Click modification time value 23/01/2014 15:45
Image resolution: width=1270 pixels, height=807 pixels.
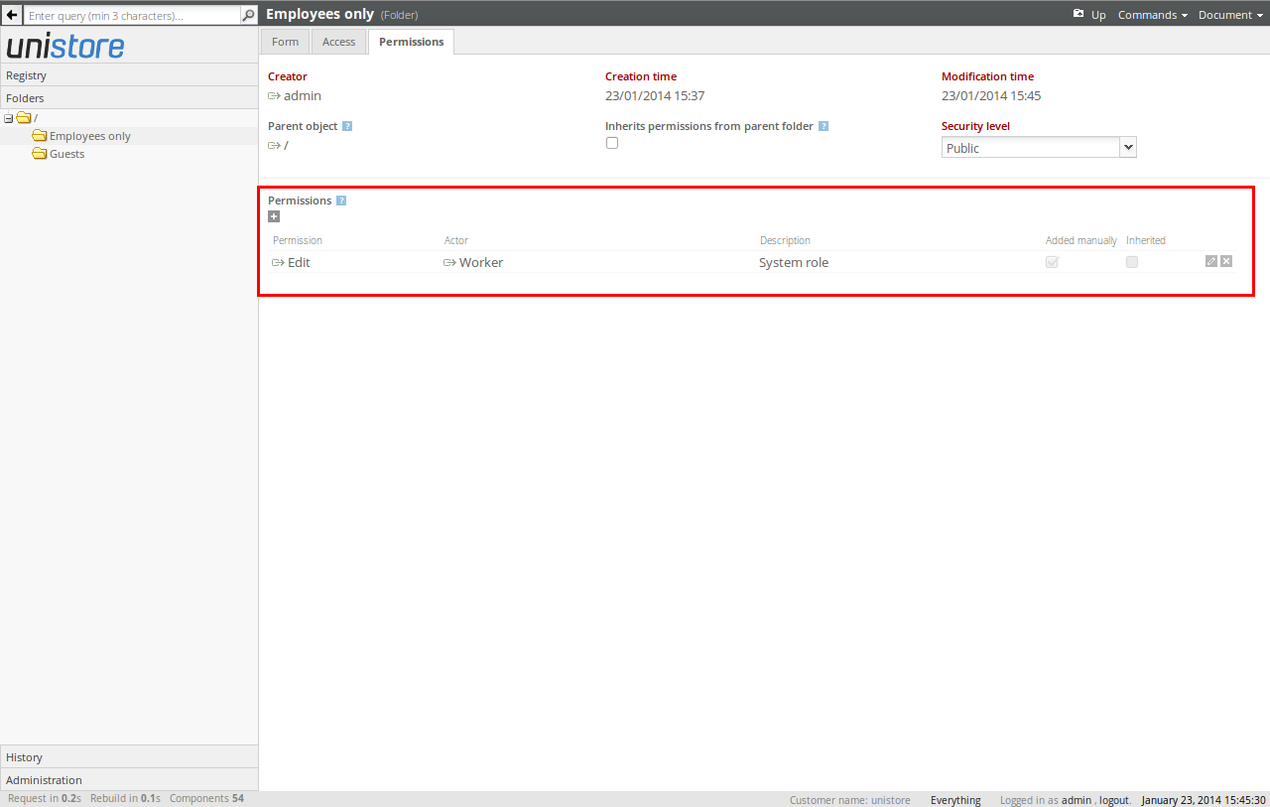(x=991, y=96)
